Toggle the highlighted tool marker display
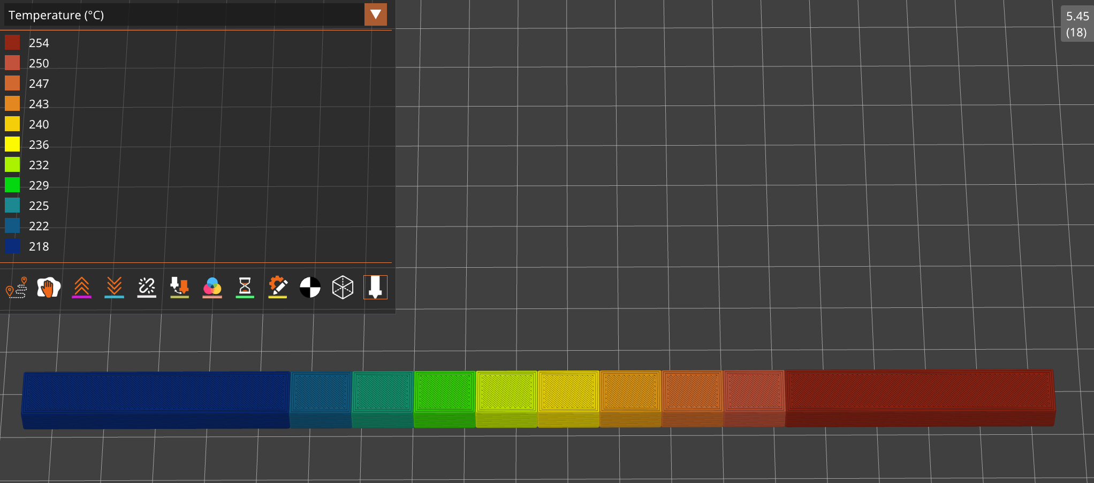Screen dimensions: 1094x483 pos(375,288)
